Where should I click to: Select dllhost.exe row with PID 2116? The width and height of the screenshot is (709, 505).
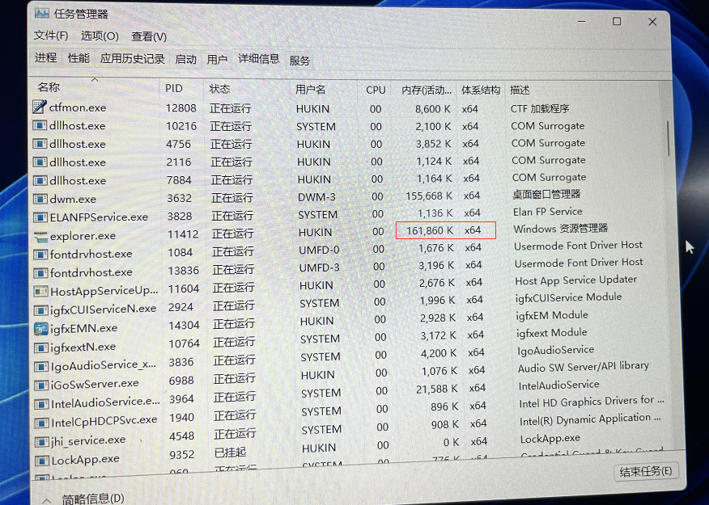tap(347, 162)
